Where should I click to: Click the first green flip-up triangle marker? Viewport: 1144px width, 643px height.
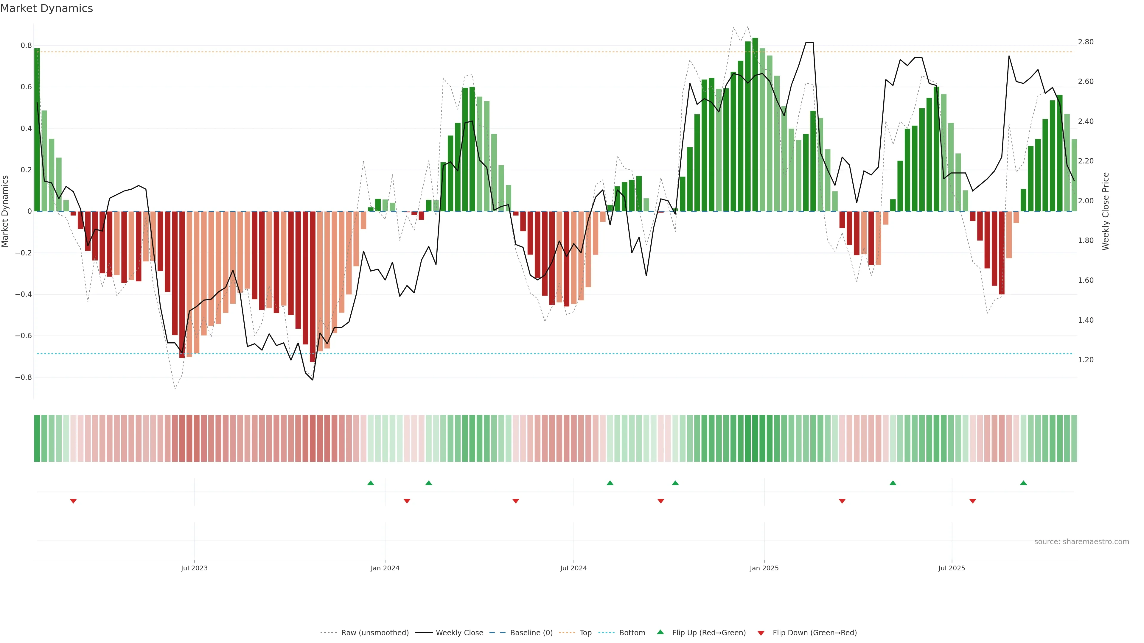tap(371, 483)
